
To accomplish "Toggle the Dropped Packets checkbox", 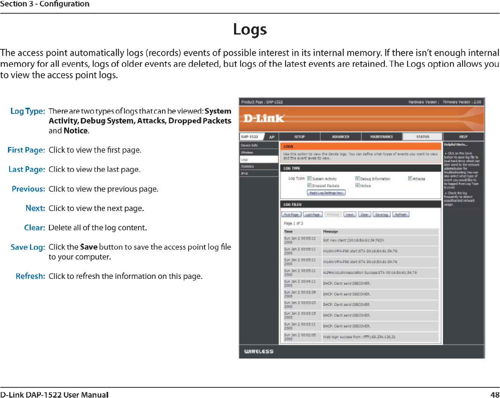I will click(x=310, y=185).
